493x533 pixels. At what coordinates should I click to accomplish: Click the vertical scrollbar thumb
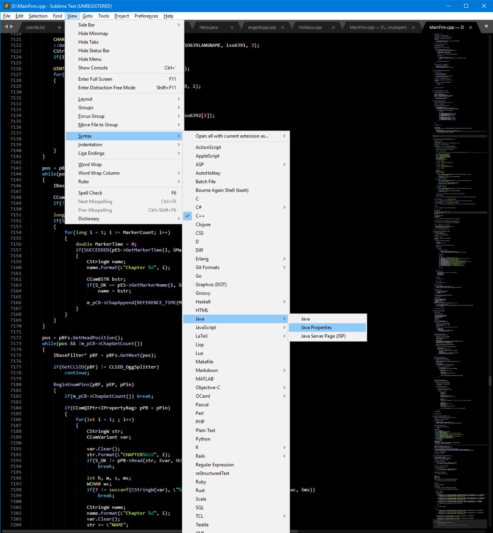coord(490,380)
